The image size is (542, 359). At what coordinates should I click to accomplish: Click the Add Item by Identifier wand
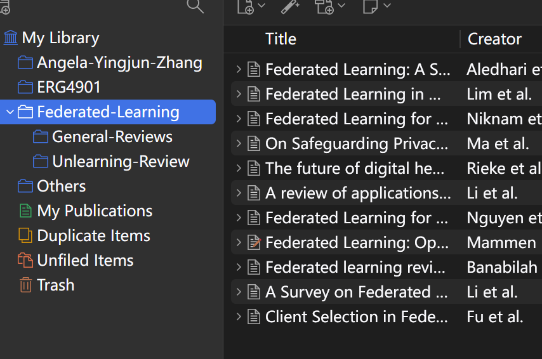(x=290, y=6)
